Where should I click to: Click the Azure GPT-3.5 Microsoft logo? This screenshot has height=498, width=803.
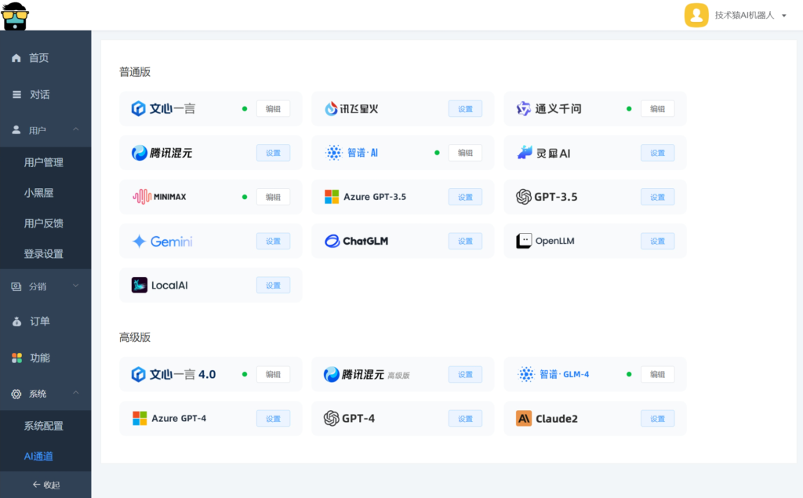(x=332, y=197)
